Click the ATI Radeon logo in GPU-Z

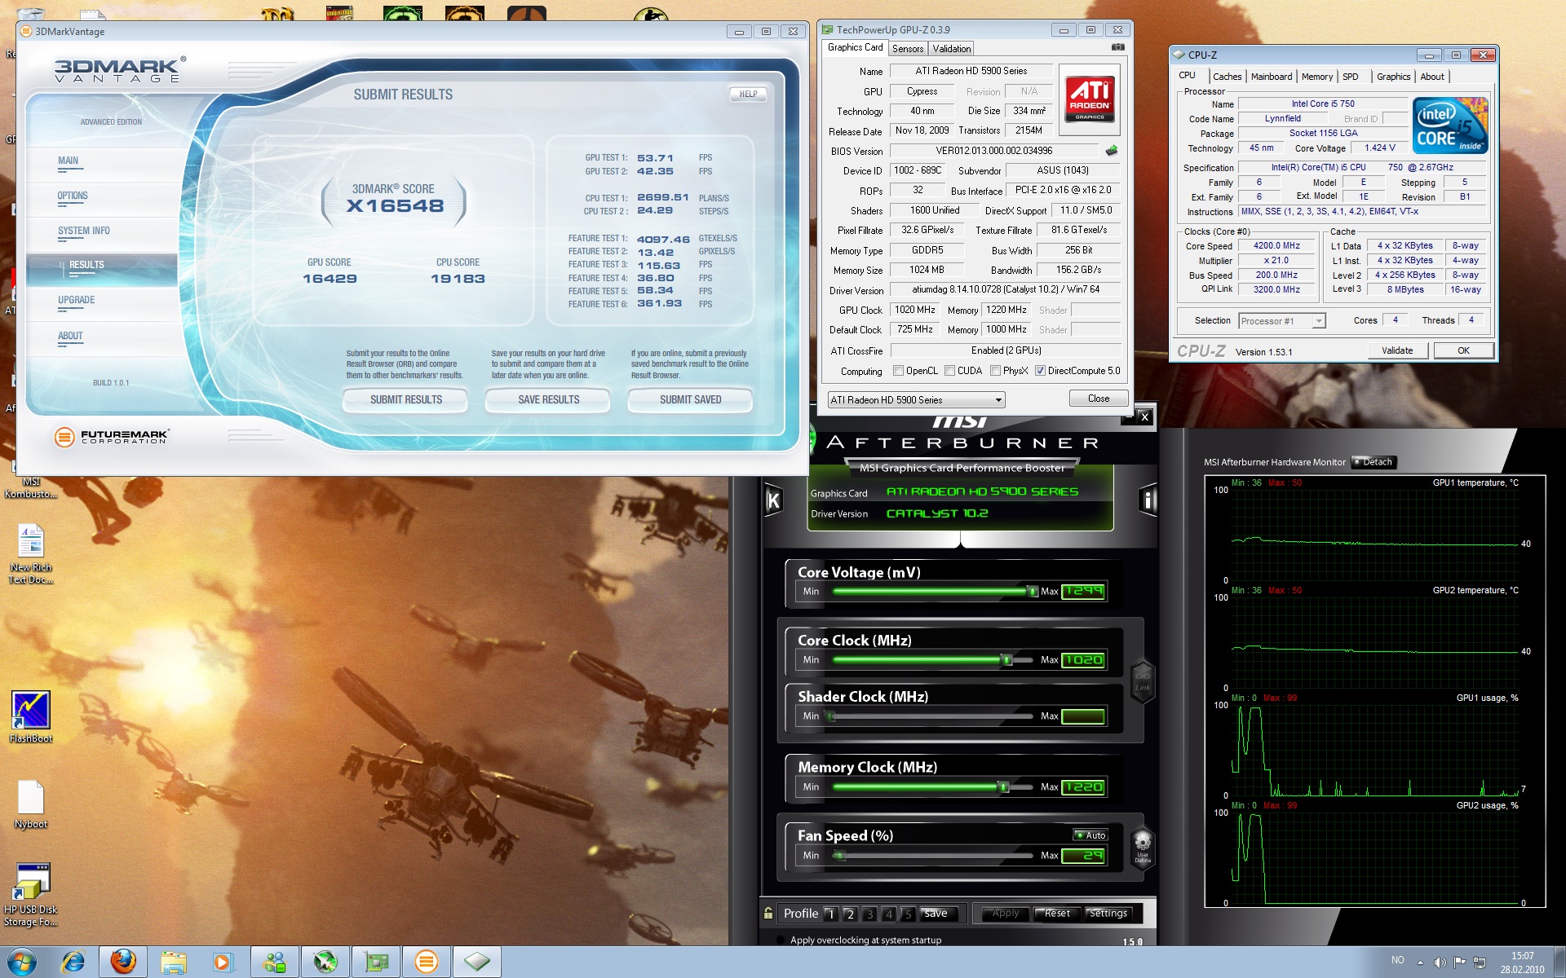point(1090,99)
